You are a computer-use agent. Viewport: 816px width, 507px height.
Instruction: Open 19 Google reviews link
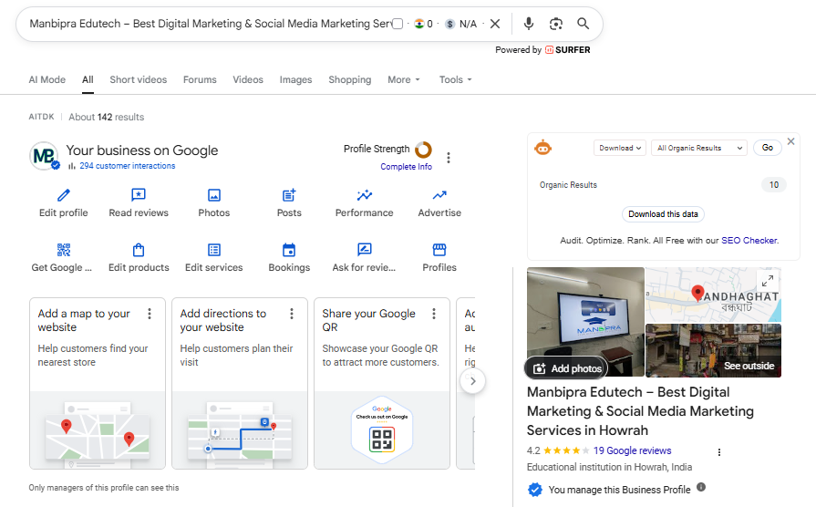coord(633,450)
